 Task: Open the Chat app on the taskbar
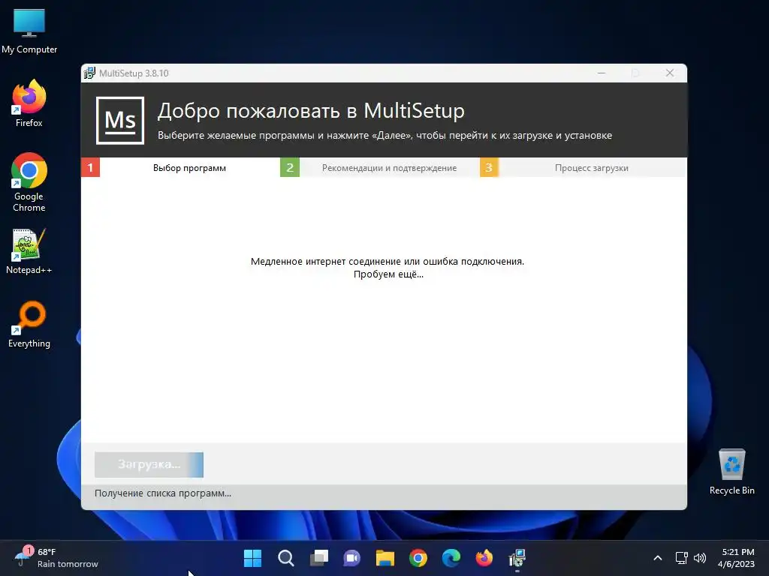tap(351, 558)
